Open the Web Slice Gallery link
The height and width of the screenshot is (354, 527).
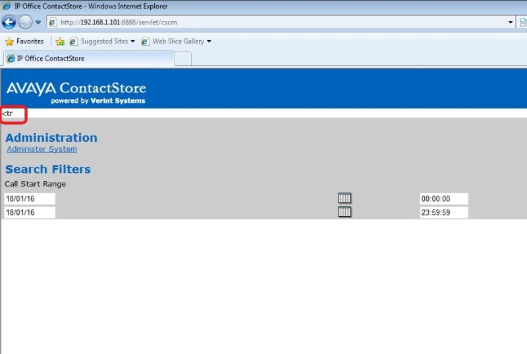[x=178, y=42]
